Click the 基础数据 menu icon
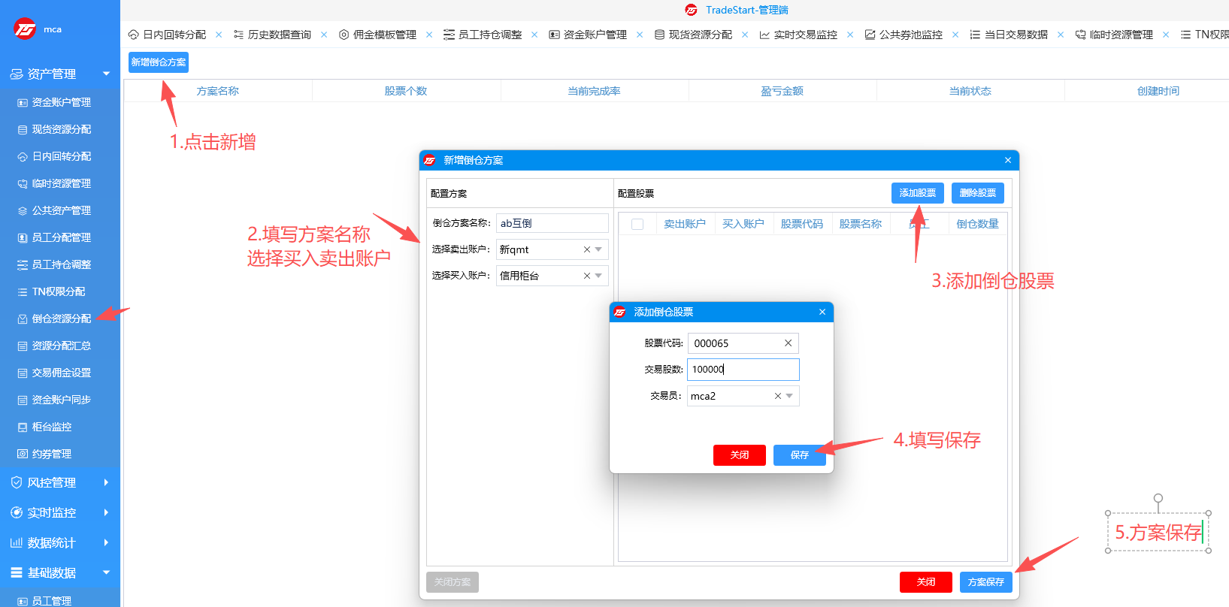The width and height of the screenshot is (1229, 607). 17,572
